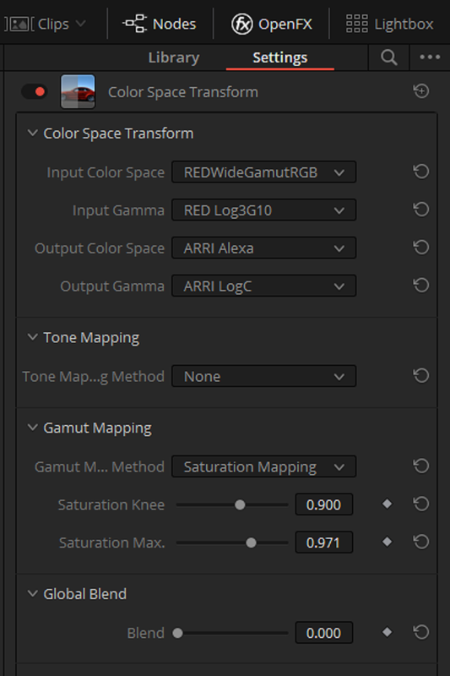Reset Tone Mapping Method
This screenshot has height=676, width=450.
point(421,375)
